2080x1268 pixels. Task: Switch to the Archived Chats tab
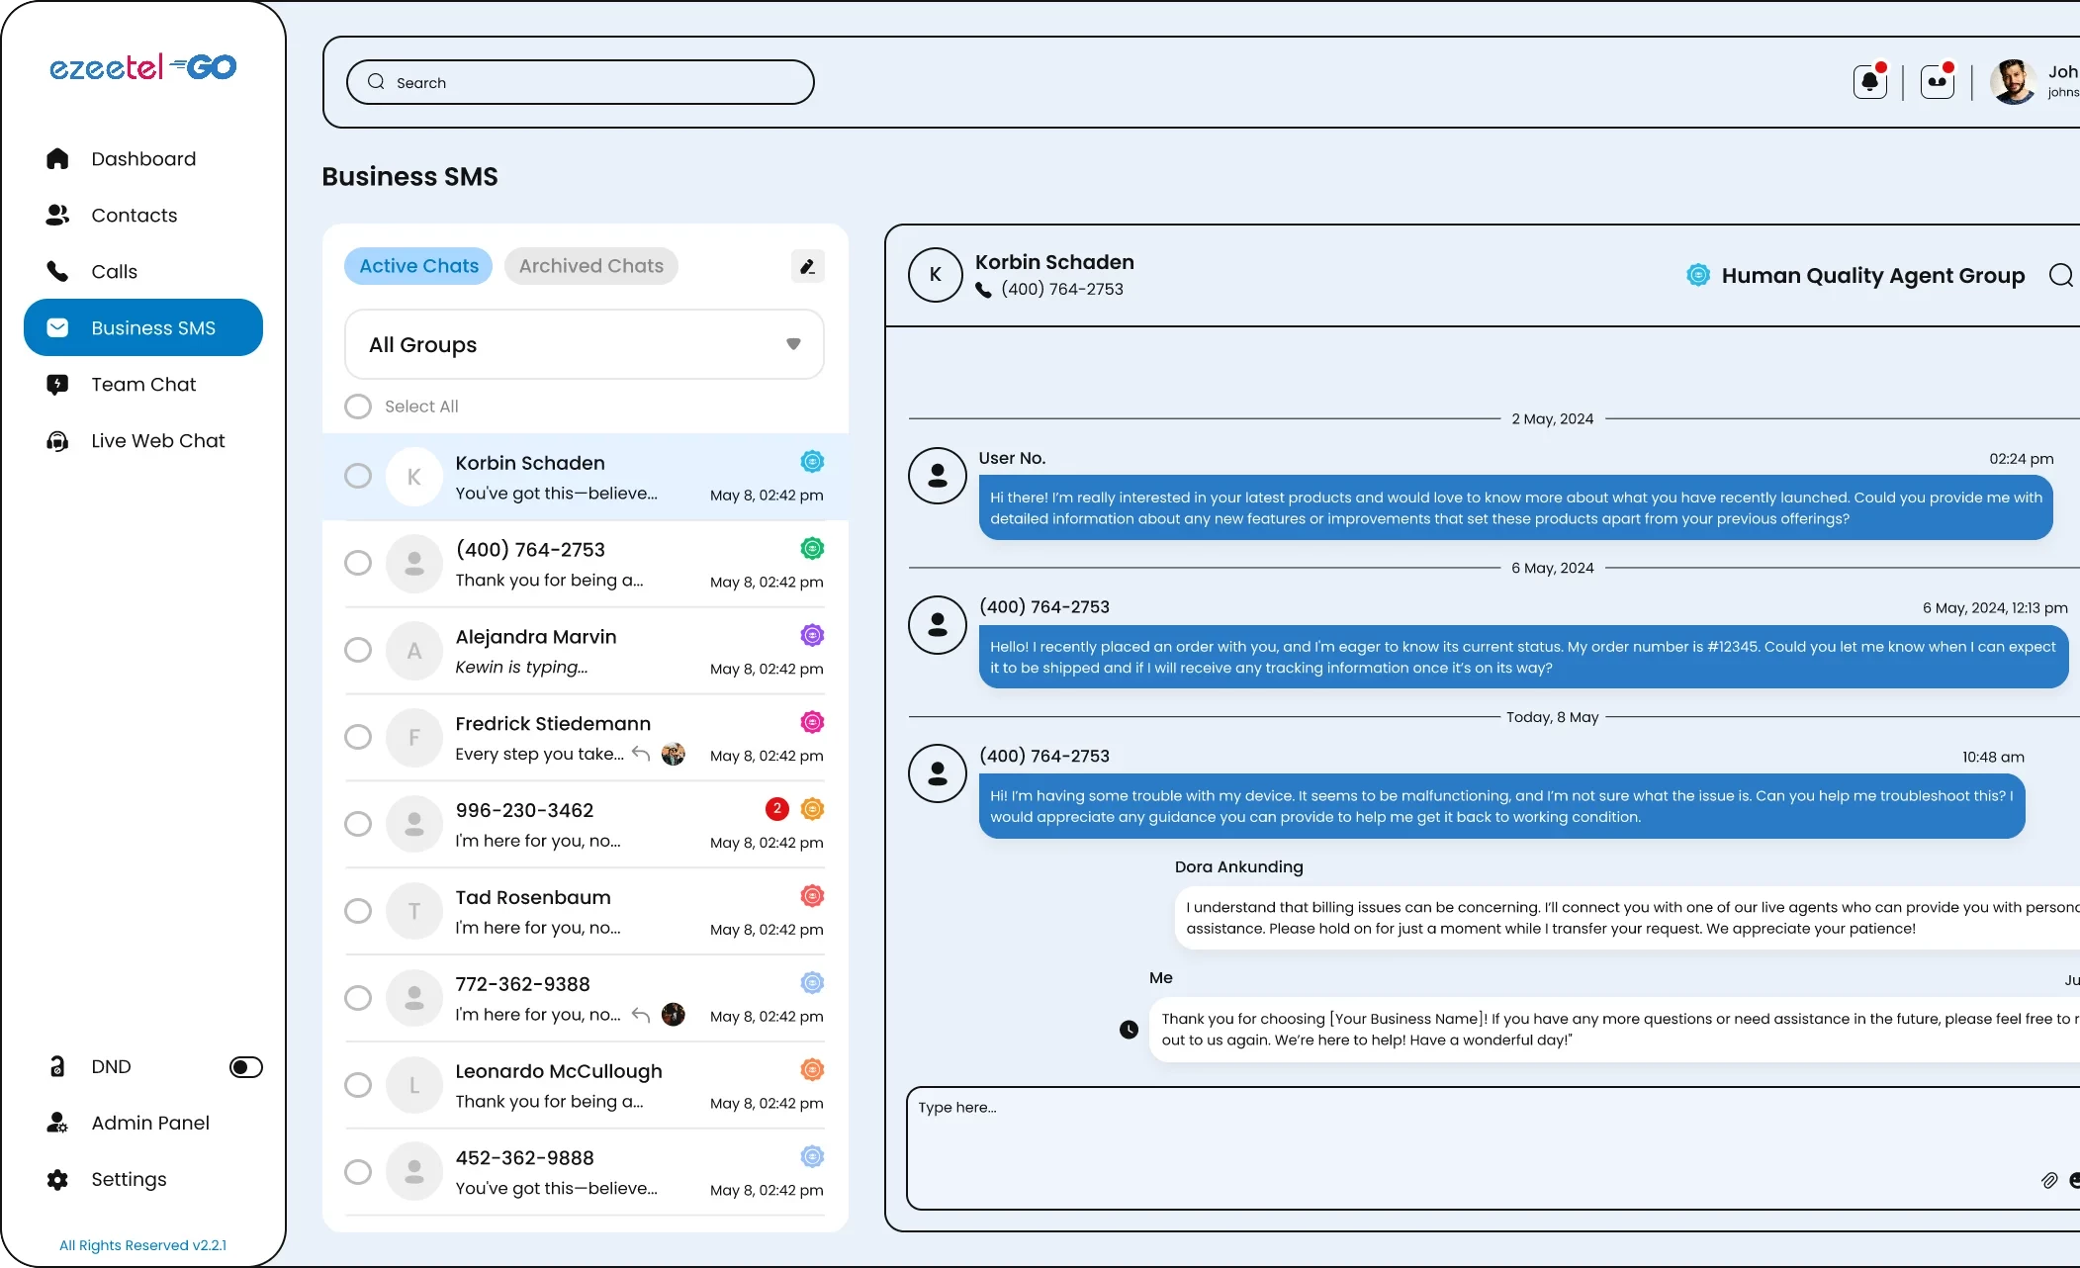coord(590,266)
